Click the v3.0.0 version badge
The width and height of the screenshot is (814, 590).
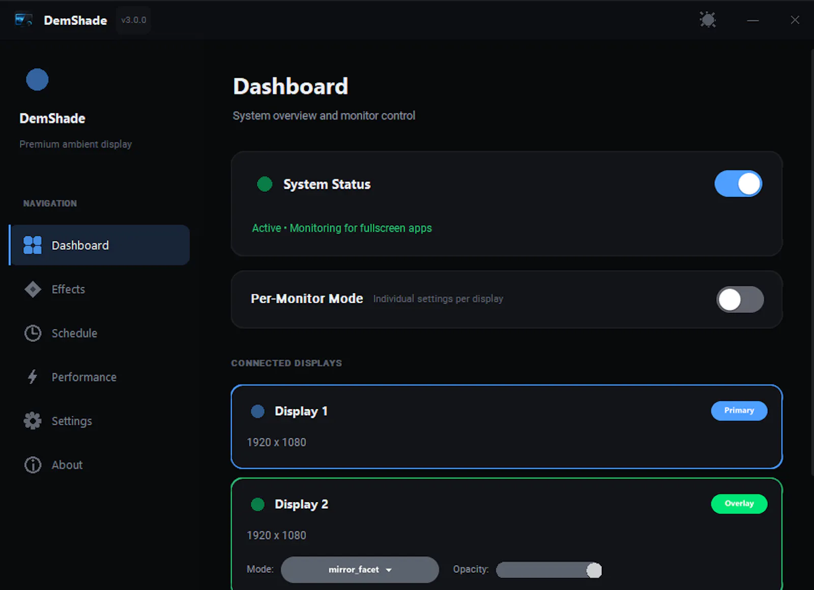pos(133,20)
